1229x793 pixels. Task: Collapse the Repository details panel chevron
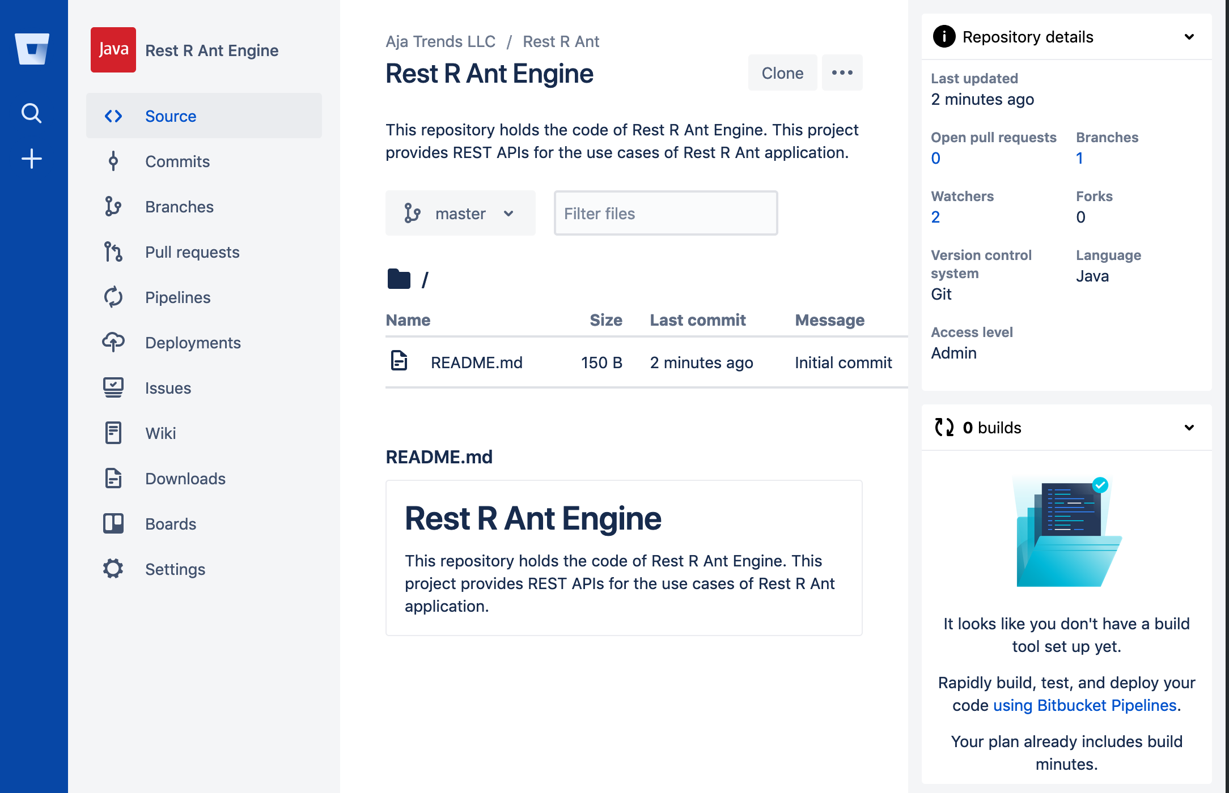click(x=1189, y=37)
